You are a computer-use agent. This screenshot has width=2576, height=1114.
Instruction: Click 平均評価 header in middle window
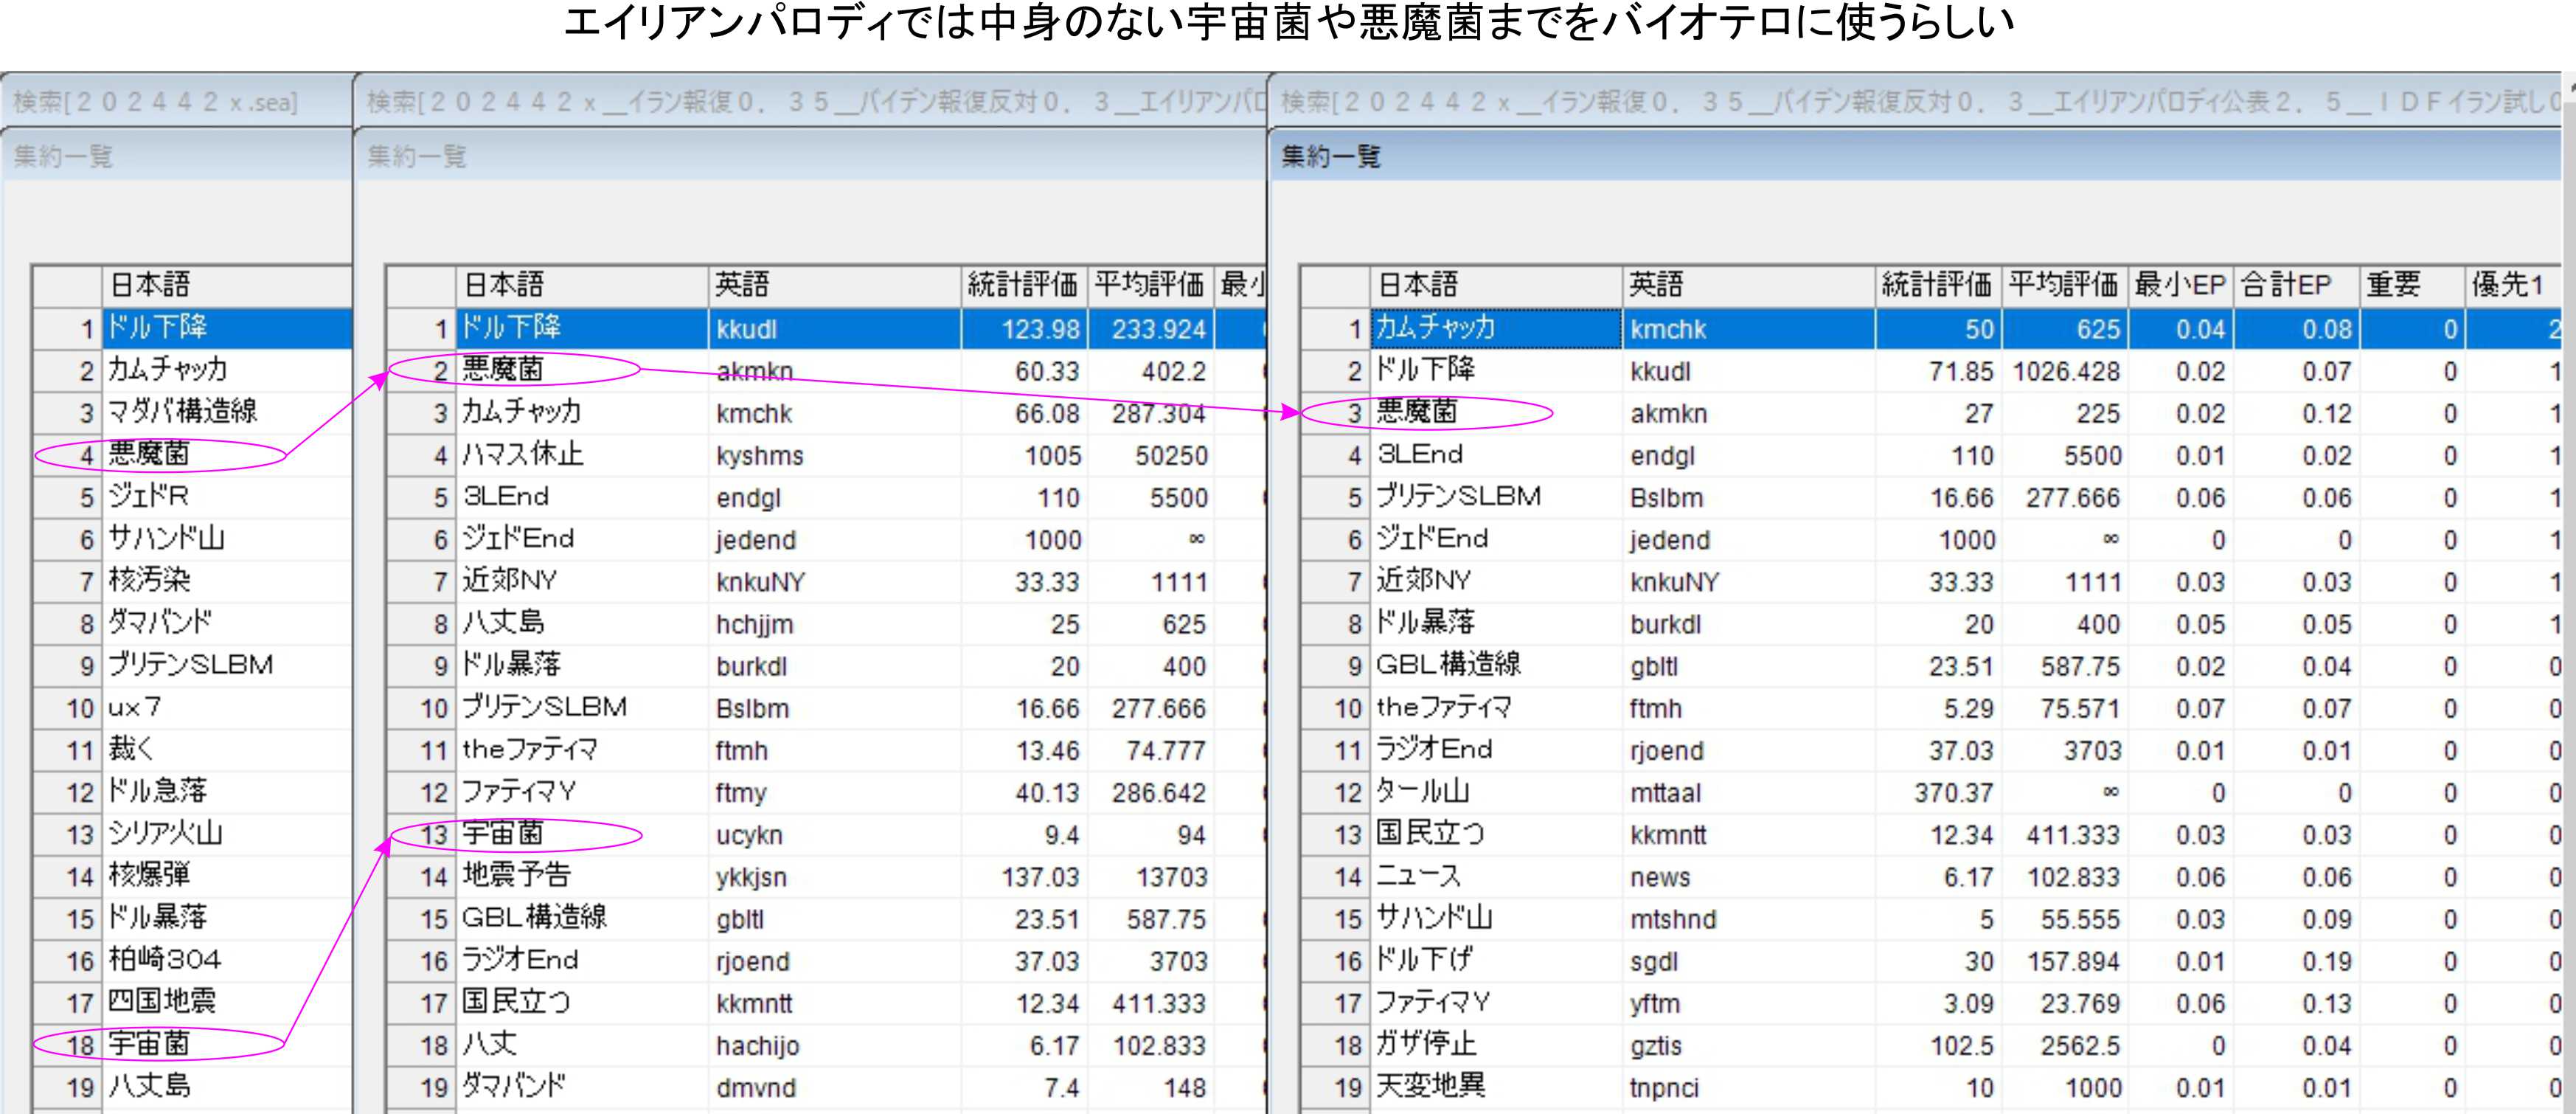click(1150, 286)
